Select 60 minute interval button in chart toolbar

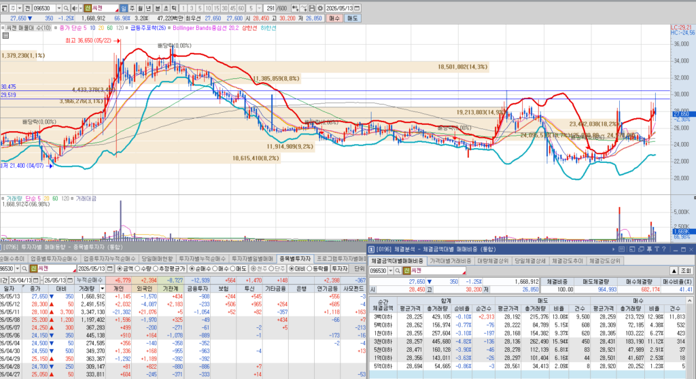pyautogui.click(x=241, y=8)
